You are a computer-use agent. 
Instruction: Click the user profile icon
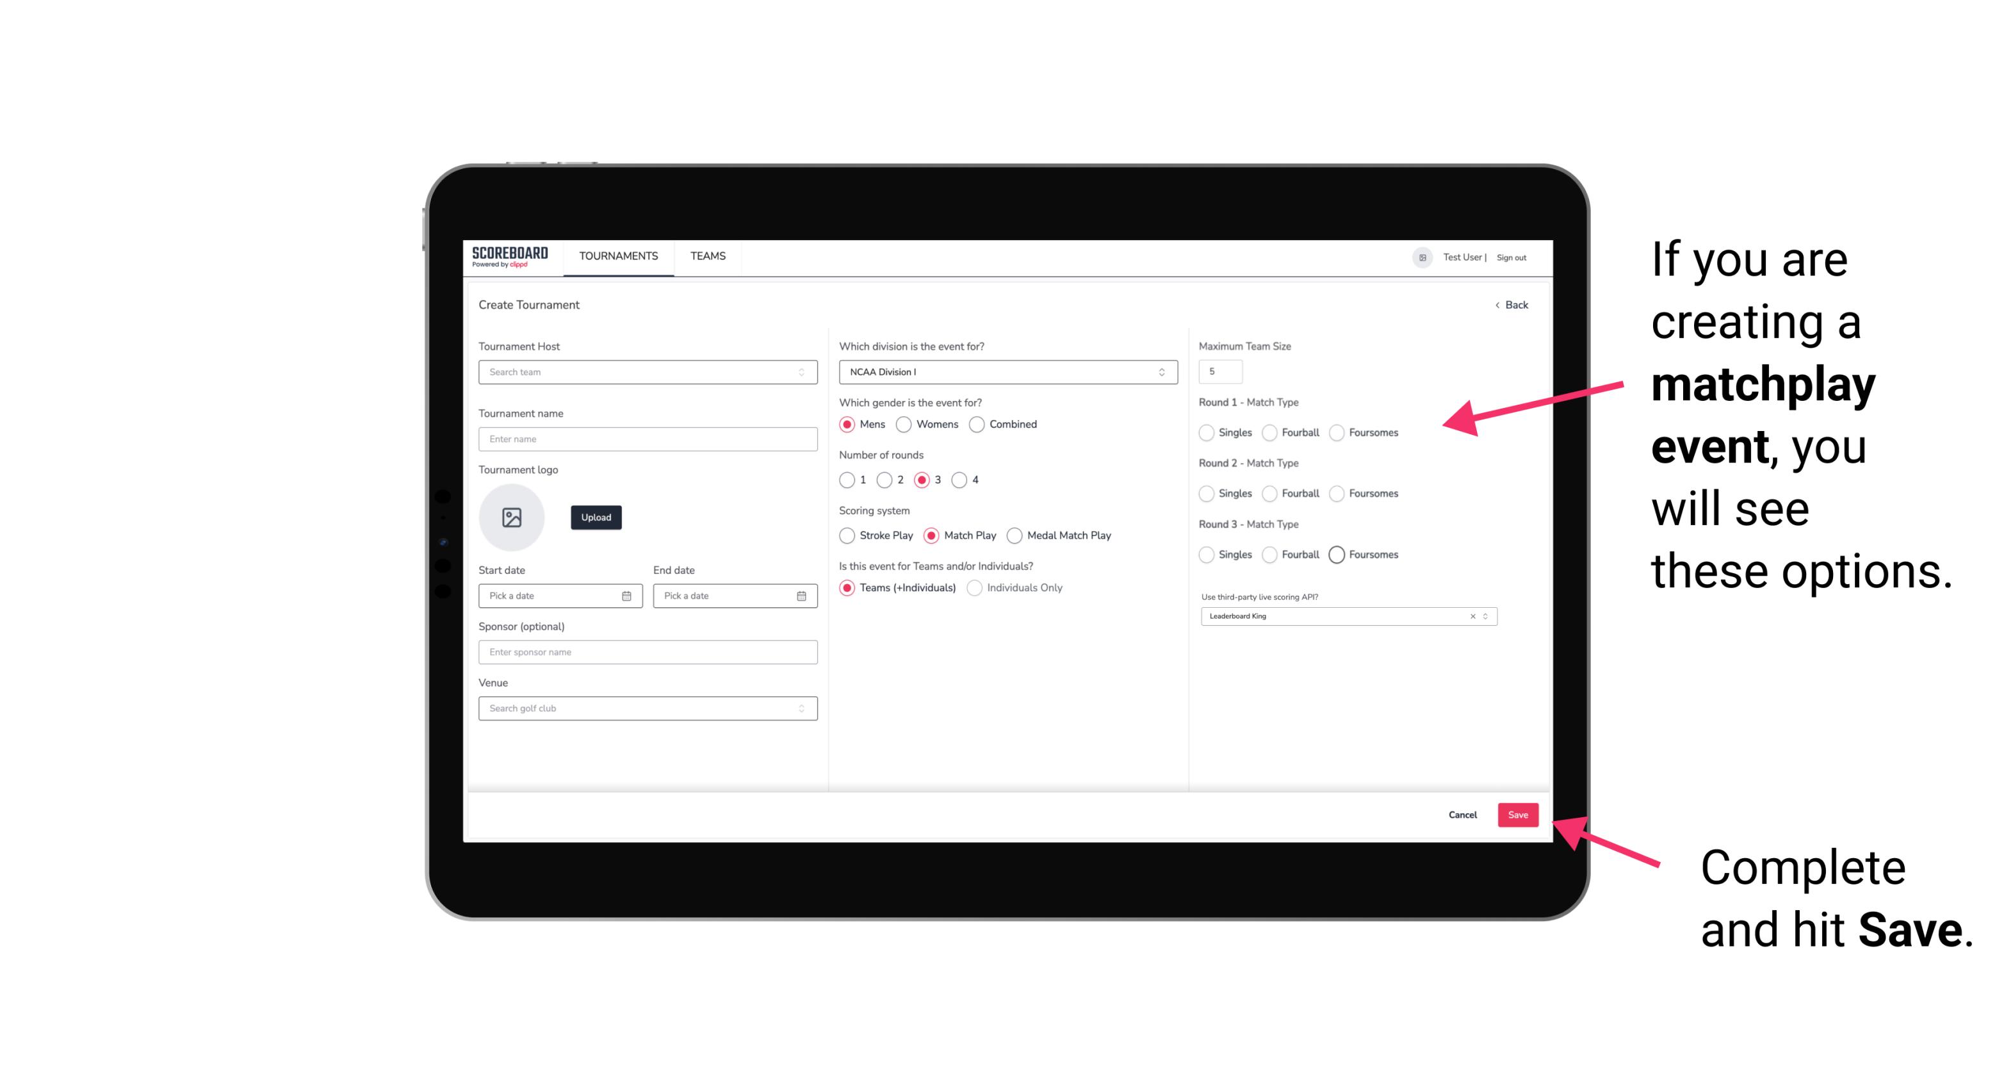1420,256
